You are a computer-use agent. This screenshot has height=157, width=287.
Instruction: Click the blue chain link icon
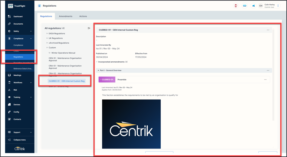tap(245, 6)
